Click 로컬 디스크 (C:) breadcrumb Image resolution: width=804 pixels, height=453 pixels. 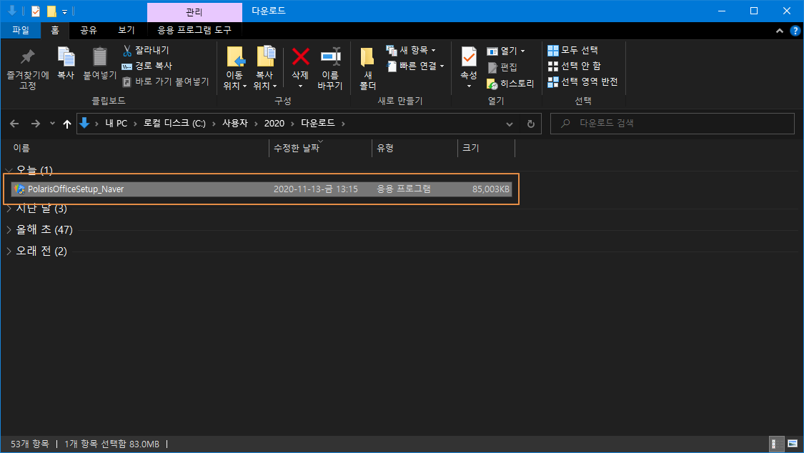click(x=174, y=124)
